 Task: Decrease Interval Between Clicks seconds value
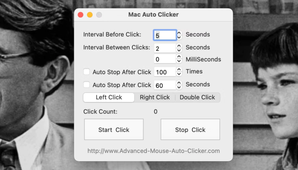[179, 50]
